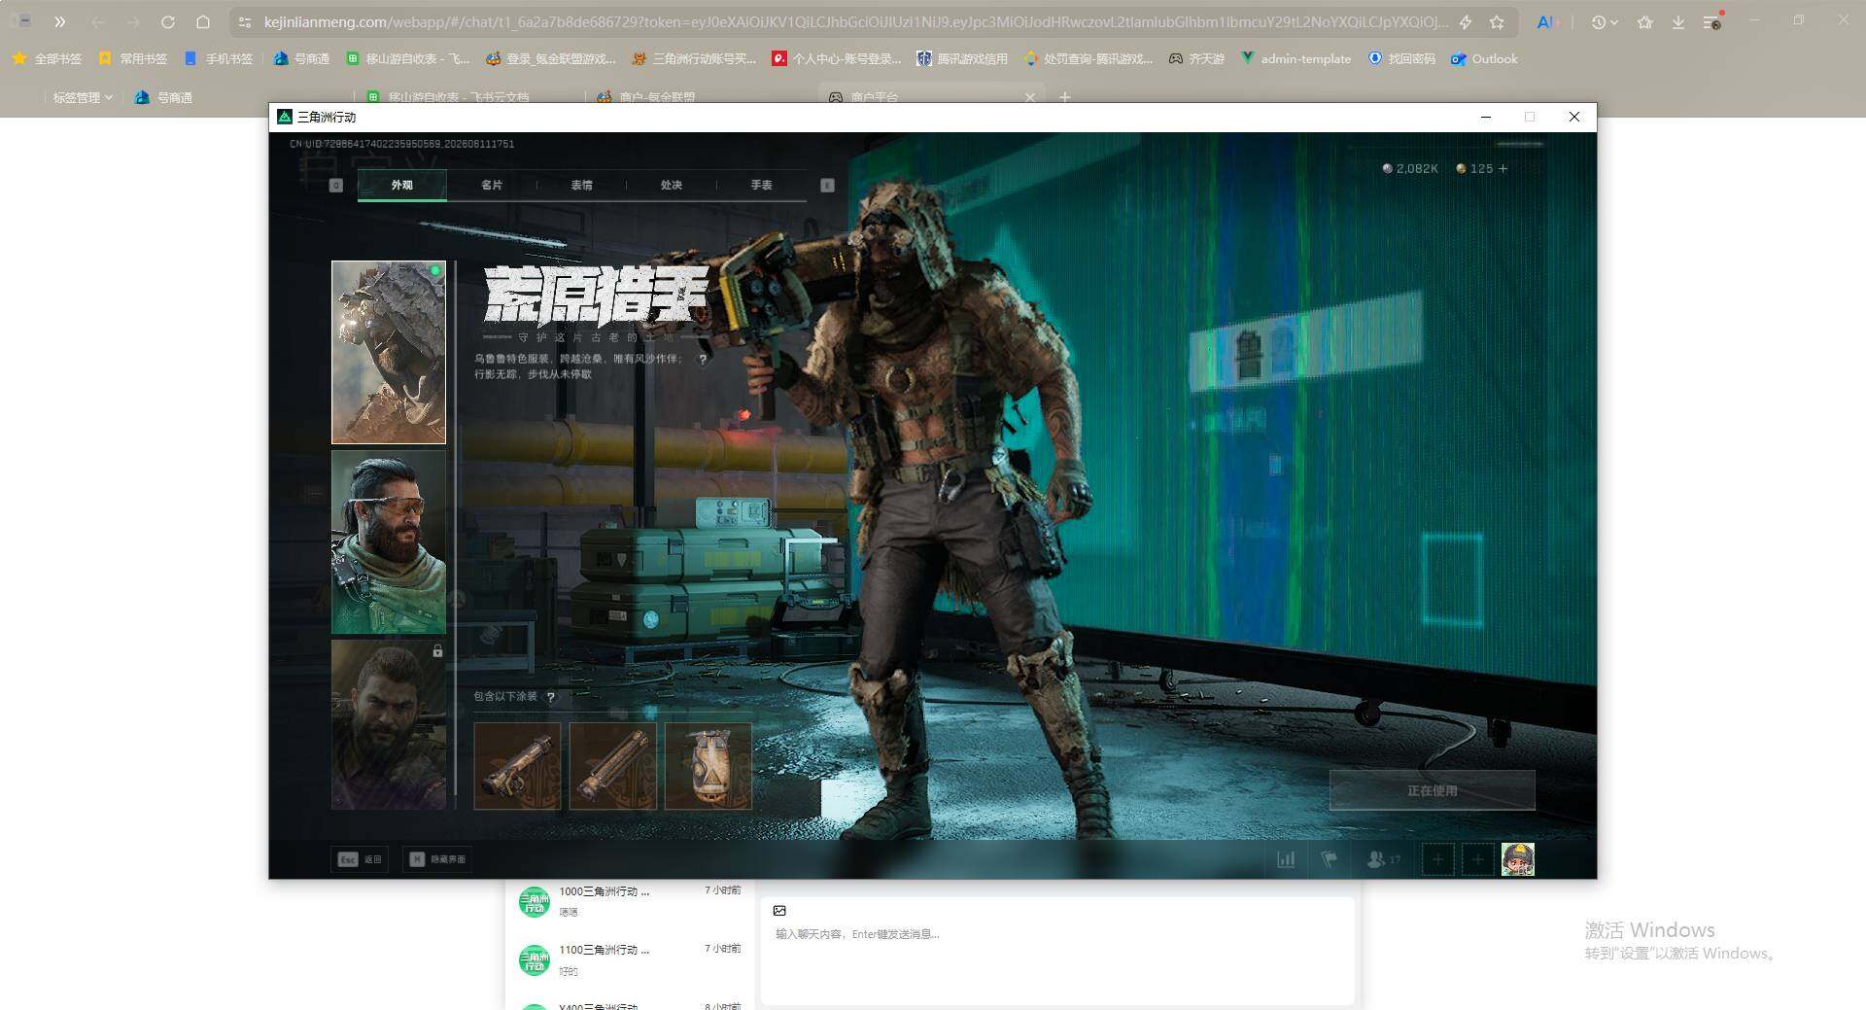Image resolution: width=1866 pixels, height=1010 pixels.
Task: Click the first empty squad slot plus
Action: tap(1437, 859)
